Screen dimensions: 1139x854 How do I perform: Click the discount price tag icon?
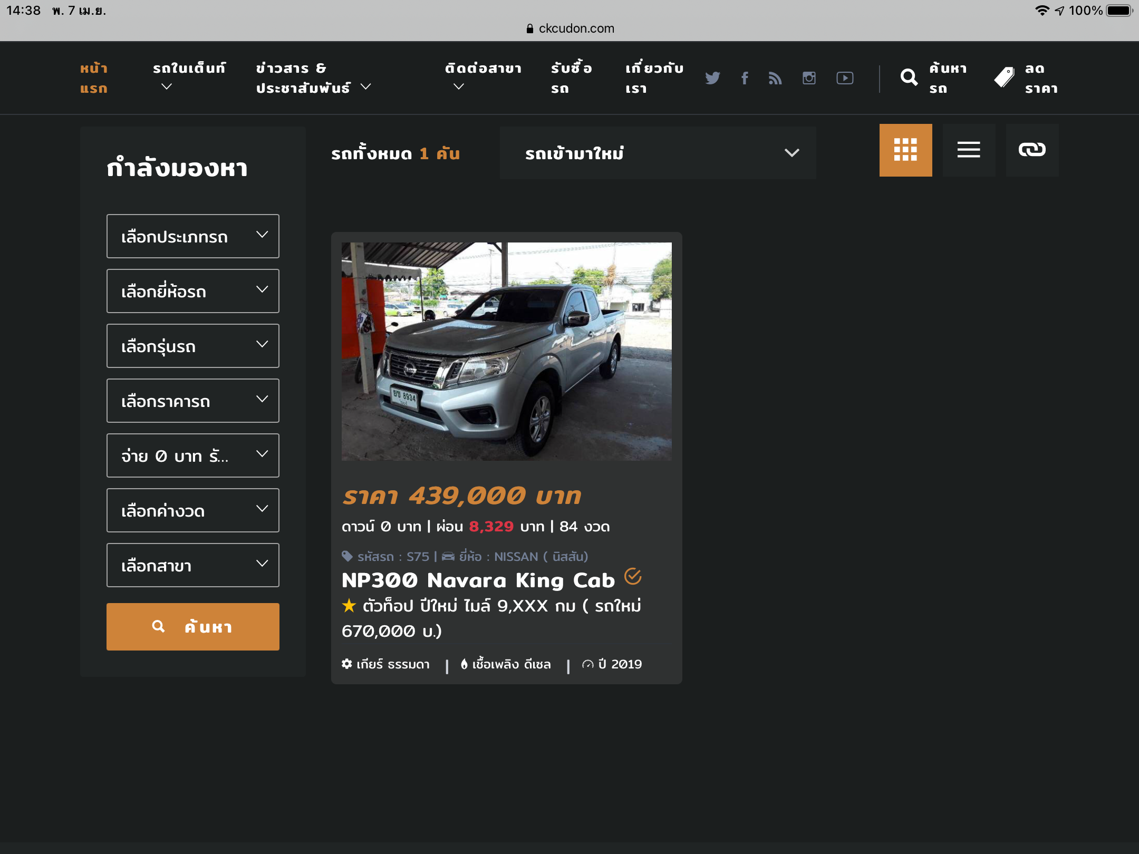click(1004, 78)
